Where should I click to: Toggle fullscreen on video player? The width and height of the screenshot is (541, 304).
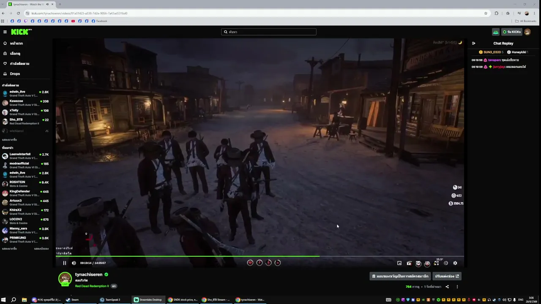coord(437,263)
